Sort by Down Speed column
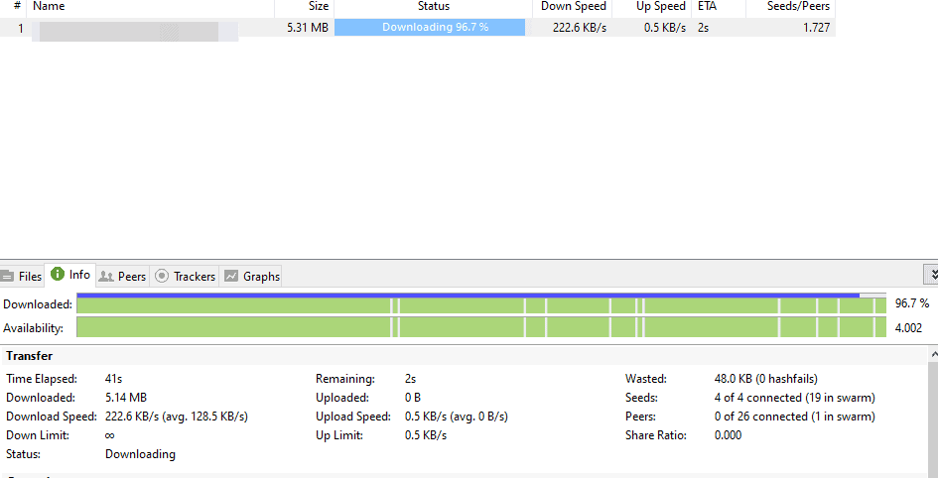The height and width of the screenshot is (478, 938). coord(573,7)
